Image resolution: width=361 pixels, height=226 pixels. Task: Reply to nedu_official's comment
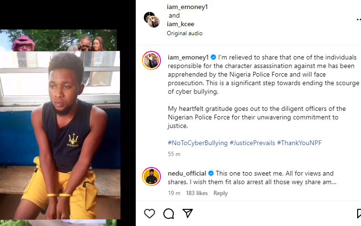point(221,193)
